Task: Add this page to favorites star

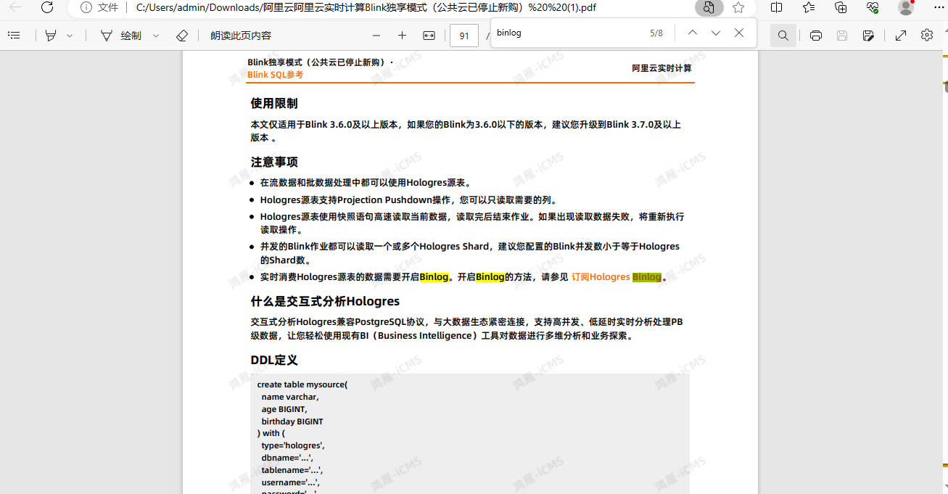Action: pos(738,7)
